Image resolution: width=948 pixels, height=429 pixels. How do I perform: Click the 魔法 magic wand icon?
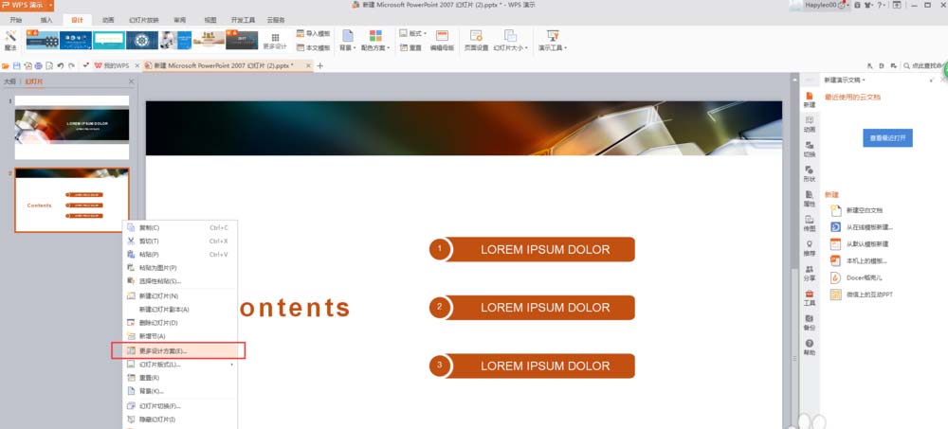(x=10, y=40)
